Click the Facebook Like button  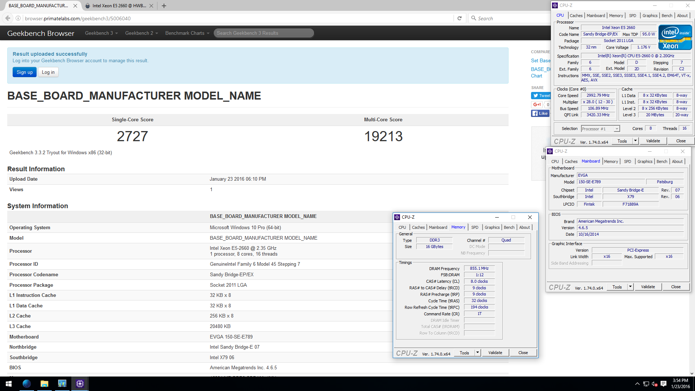540,113
